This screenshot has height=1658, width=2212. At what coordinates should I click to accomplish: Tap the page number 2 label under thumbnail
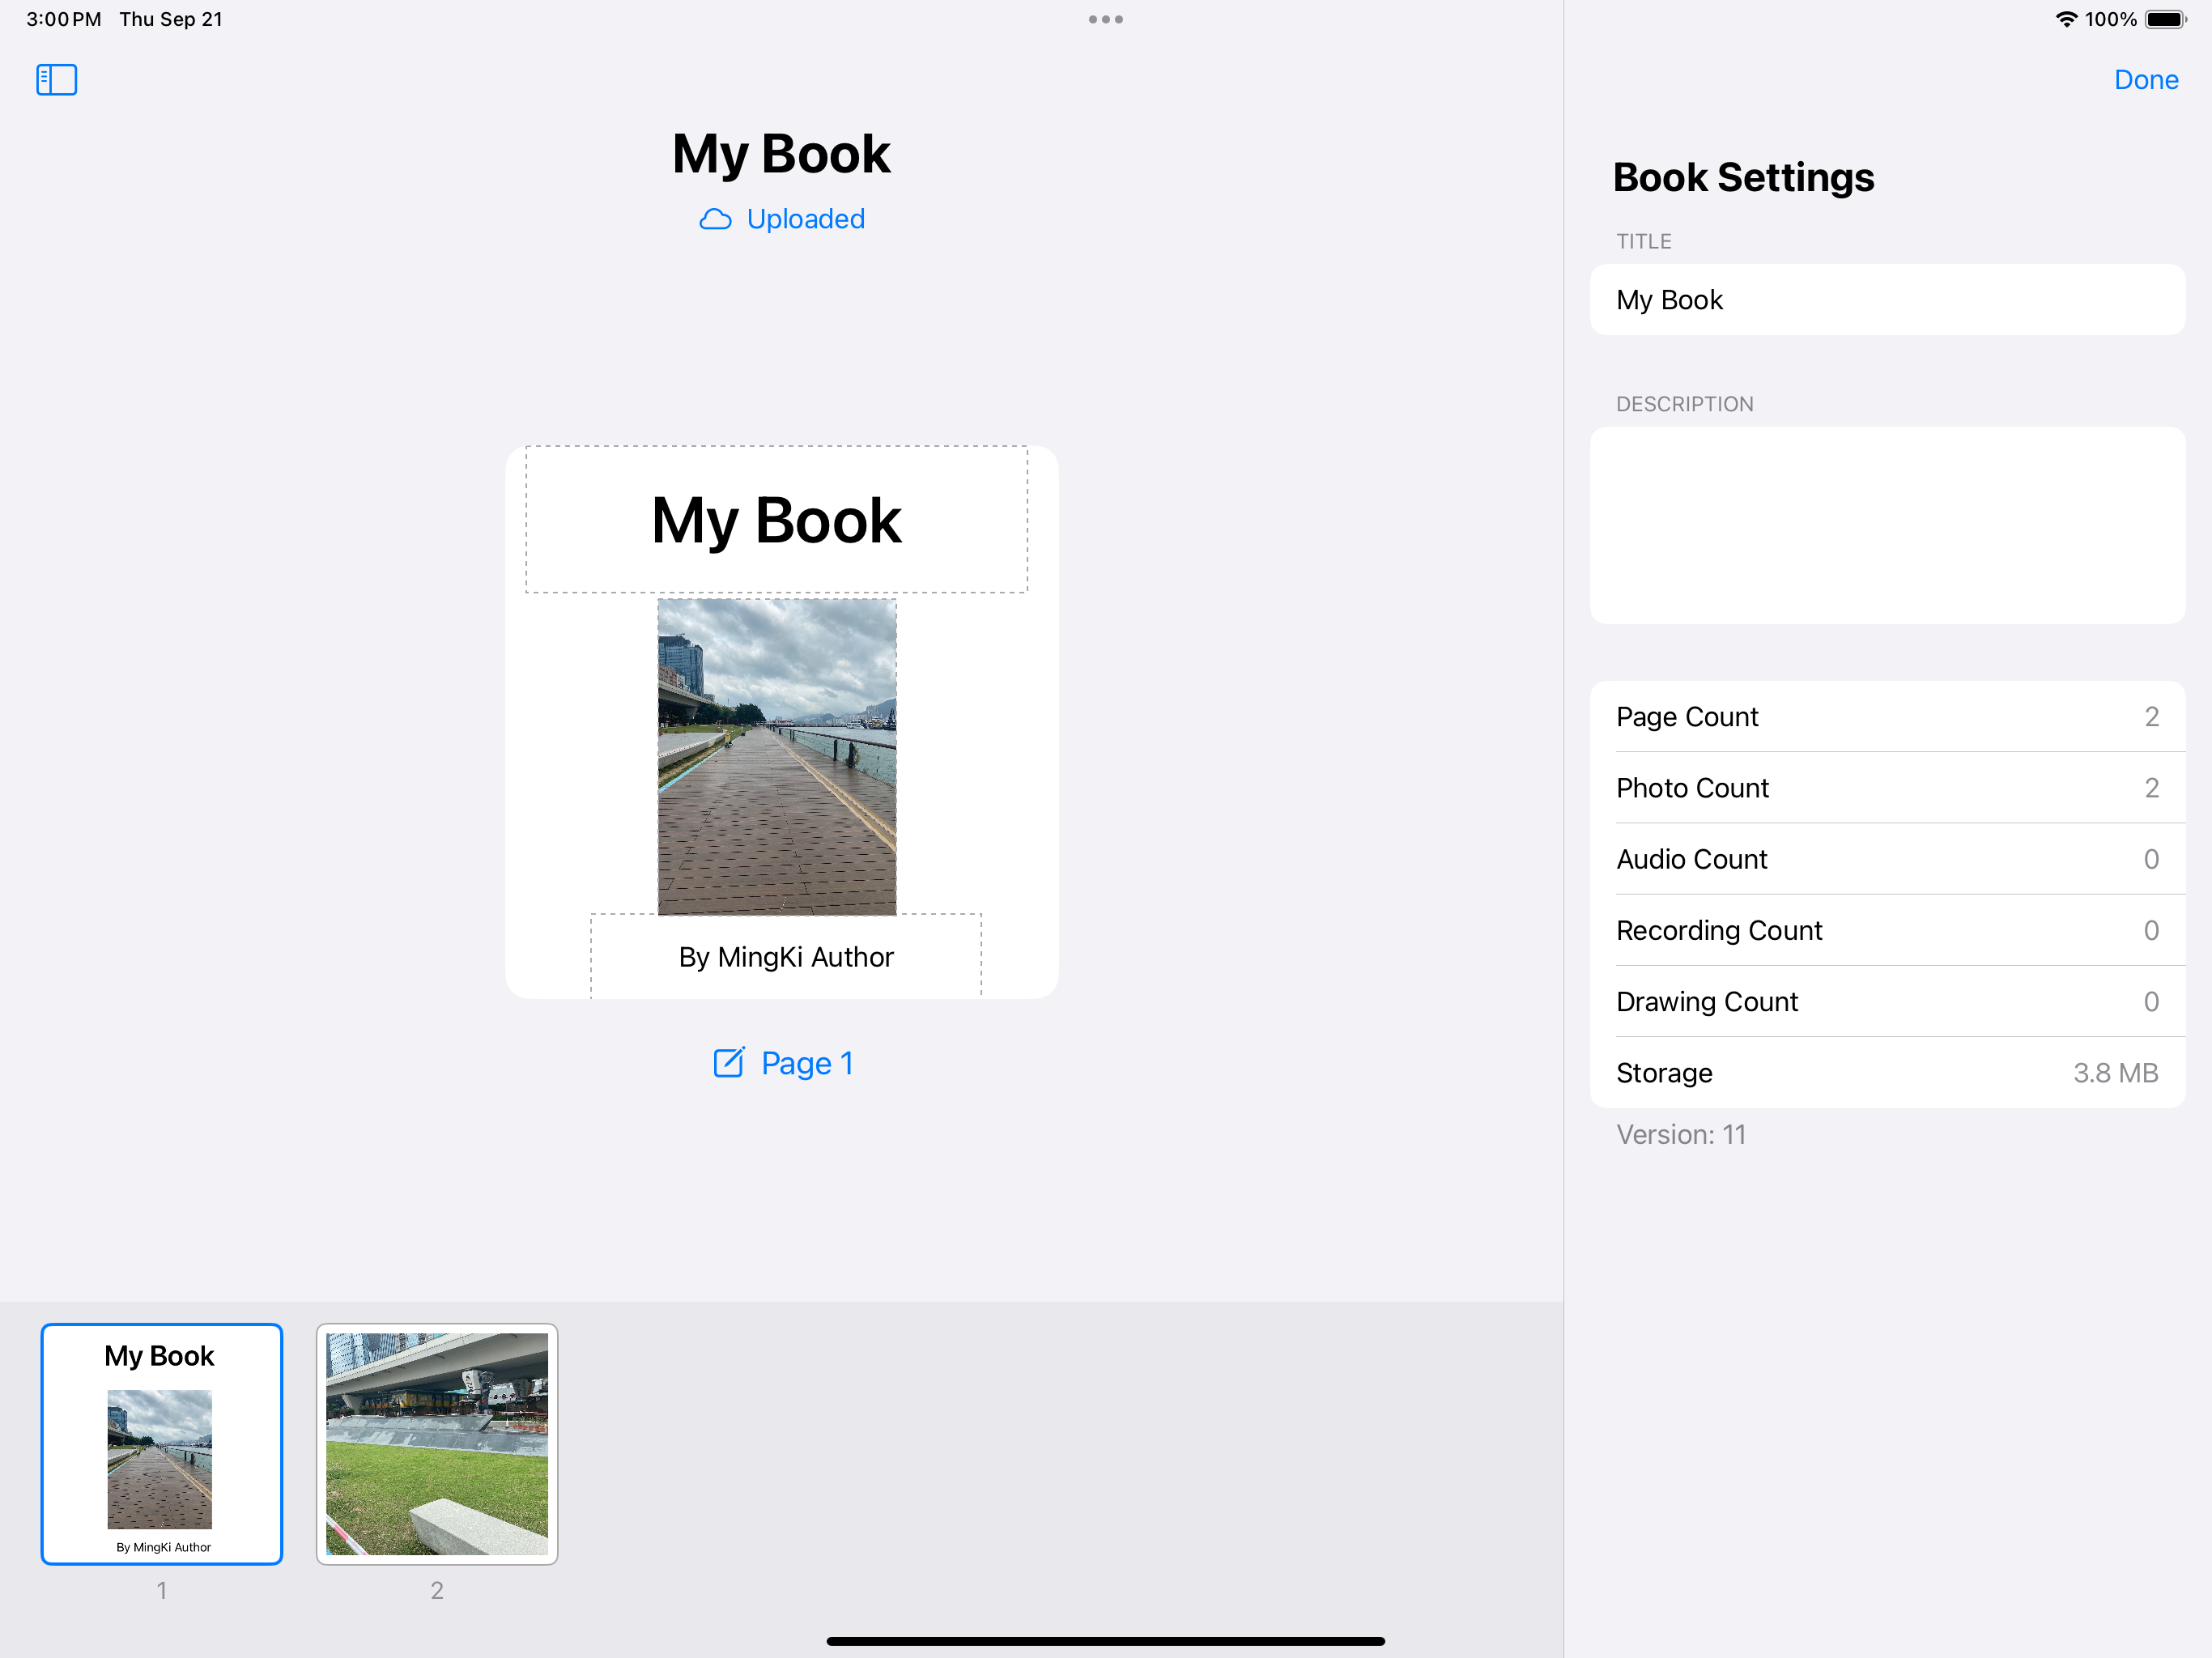tap(437, 1590)
